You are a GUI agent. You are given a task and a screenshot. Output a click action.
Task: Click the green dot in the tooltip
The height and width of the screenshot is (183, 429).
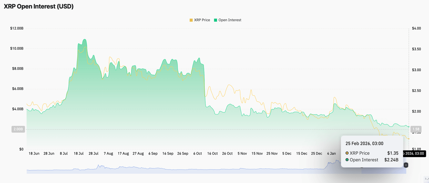[347, 160]
